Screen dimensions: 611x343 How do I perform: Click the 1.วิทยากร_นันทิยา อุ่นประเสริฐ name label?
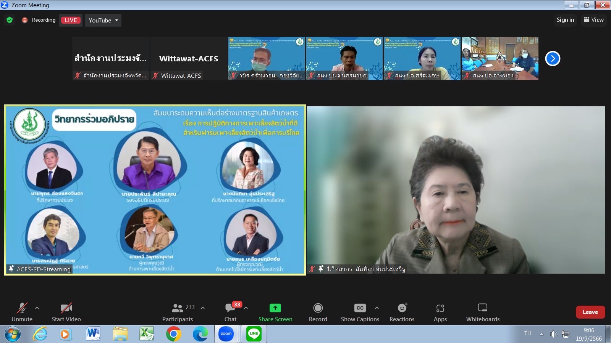click(366, 269)
